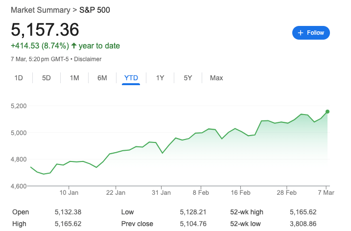This screenshot has height=231, width=351.
Task: Click the Prev close value 5,104.76
Action: point(193,224)
